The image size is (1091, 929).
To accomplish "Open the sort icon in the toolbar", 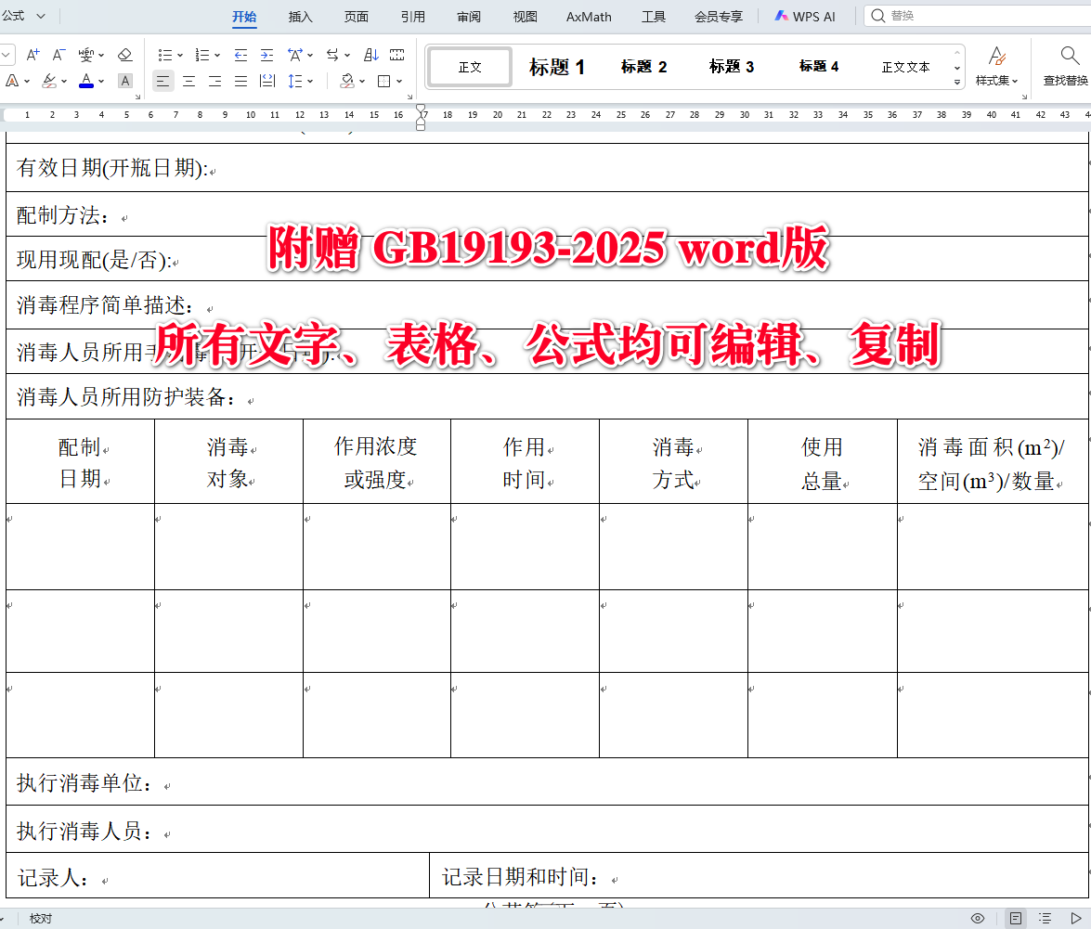I will coord(370,54).
